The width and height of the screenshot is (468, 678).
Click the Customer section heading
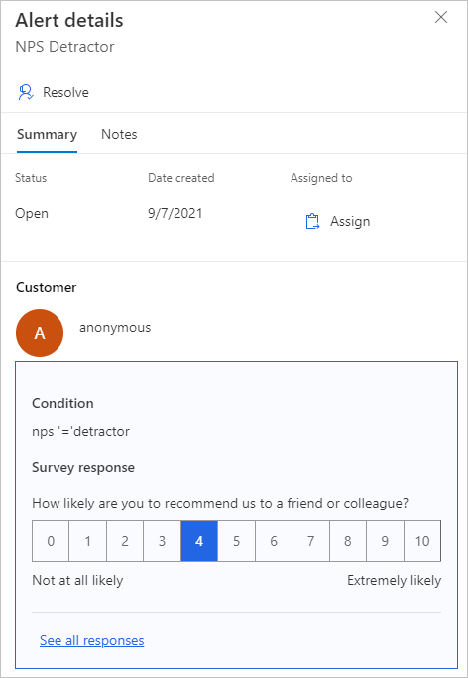coord(47,288)
